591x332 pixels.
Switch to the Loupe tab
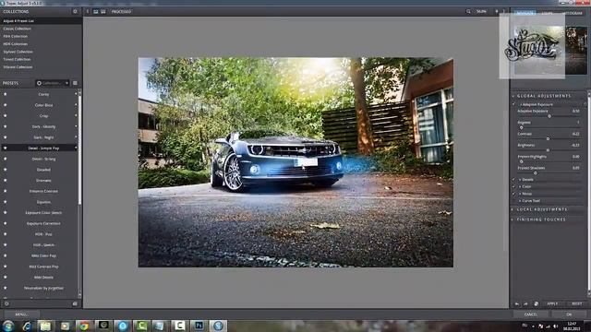click(547, 13)
